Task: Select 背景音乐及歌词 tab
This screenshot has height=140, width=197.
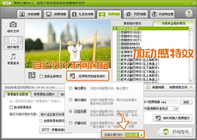Action: click(x=18, y=94)
